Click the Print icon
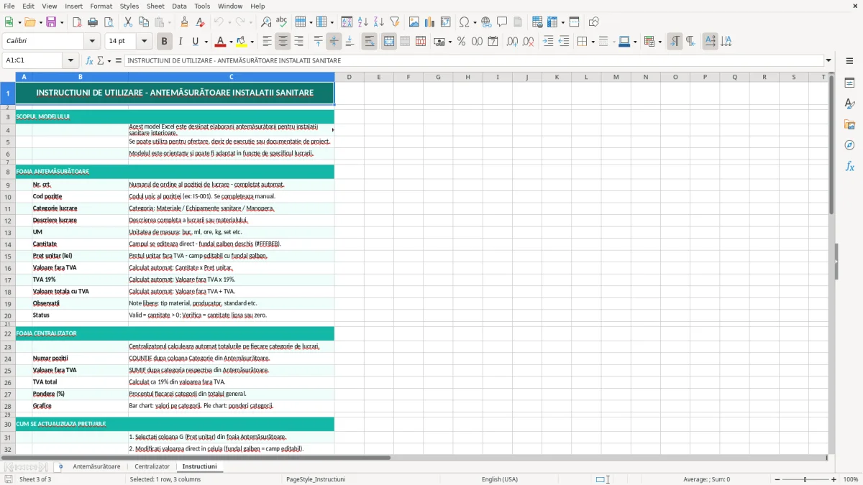 pos(91,22)
